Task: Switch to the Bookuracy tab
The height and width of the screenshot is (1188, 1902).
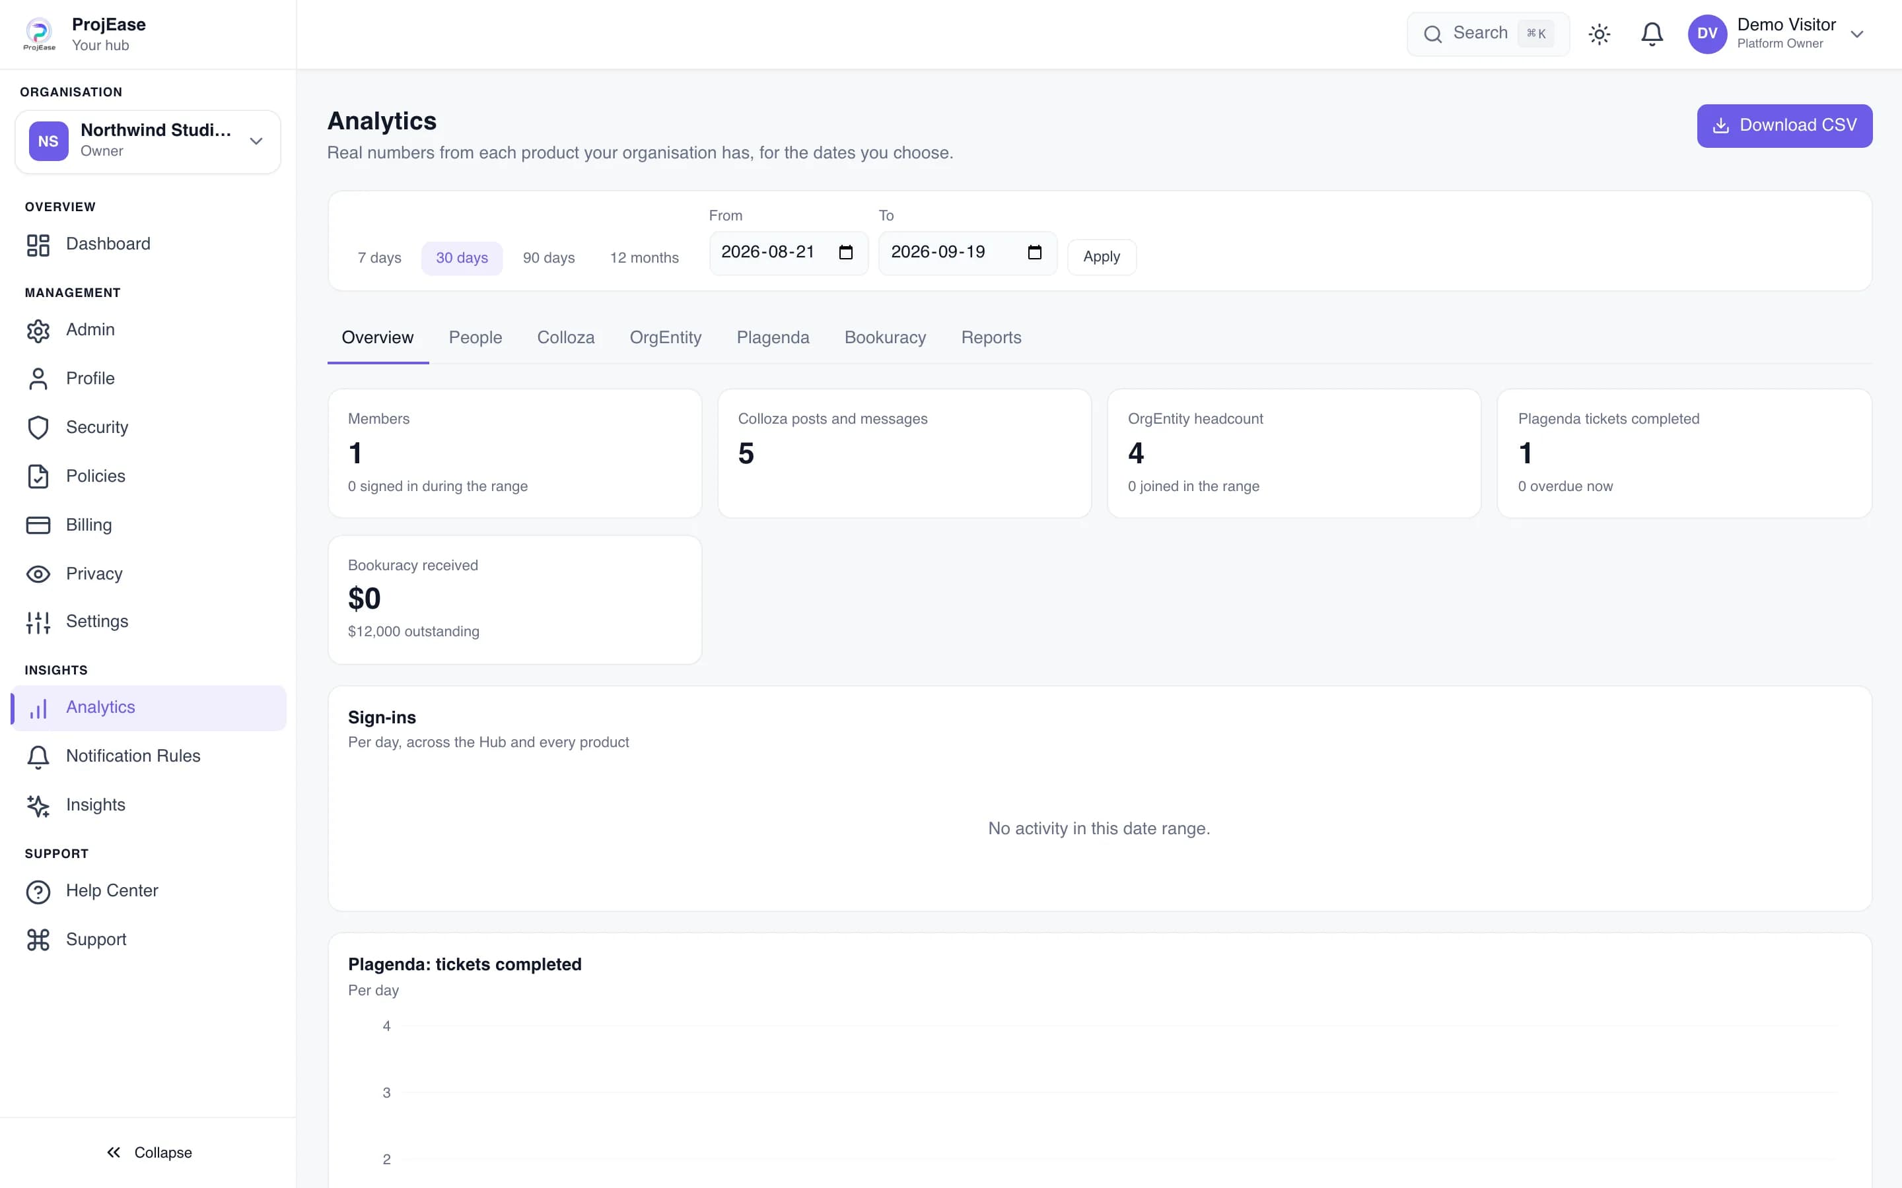Action: click(x=885, y=338)
